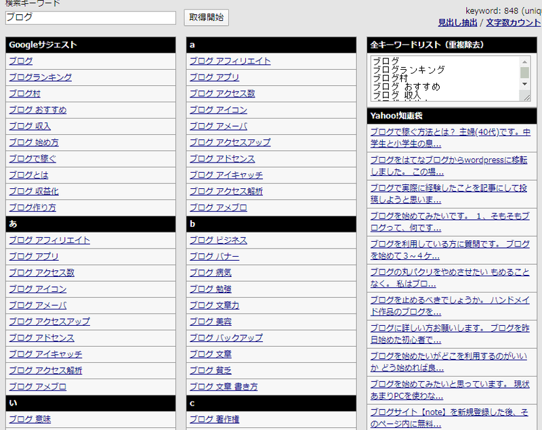This screenshot has height=430, width=542.
Task: Open ブログ アクセスアップ under a section
Action: pyautogui.click(x=230, y=142)
